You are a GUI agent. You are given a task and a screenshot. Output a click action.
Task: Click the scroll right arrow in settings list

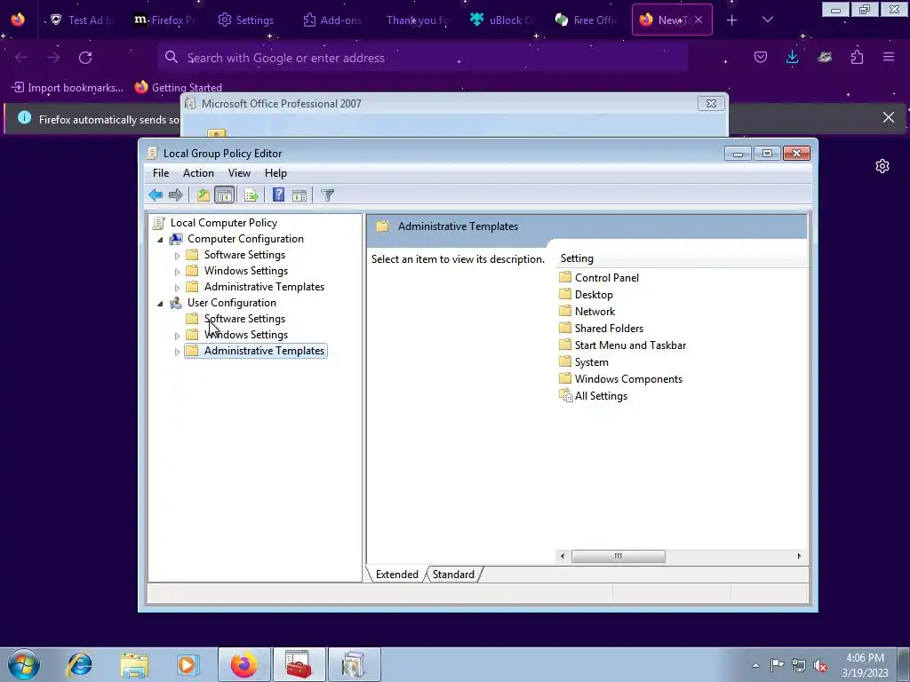[x=799, y=556]
